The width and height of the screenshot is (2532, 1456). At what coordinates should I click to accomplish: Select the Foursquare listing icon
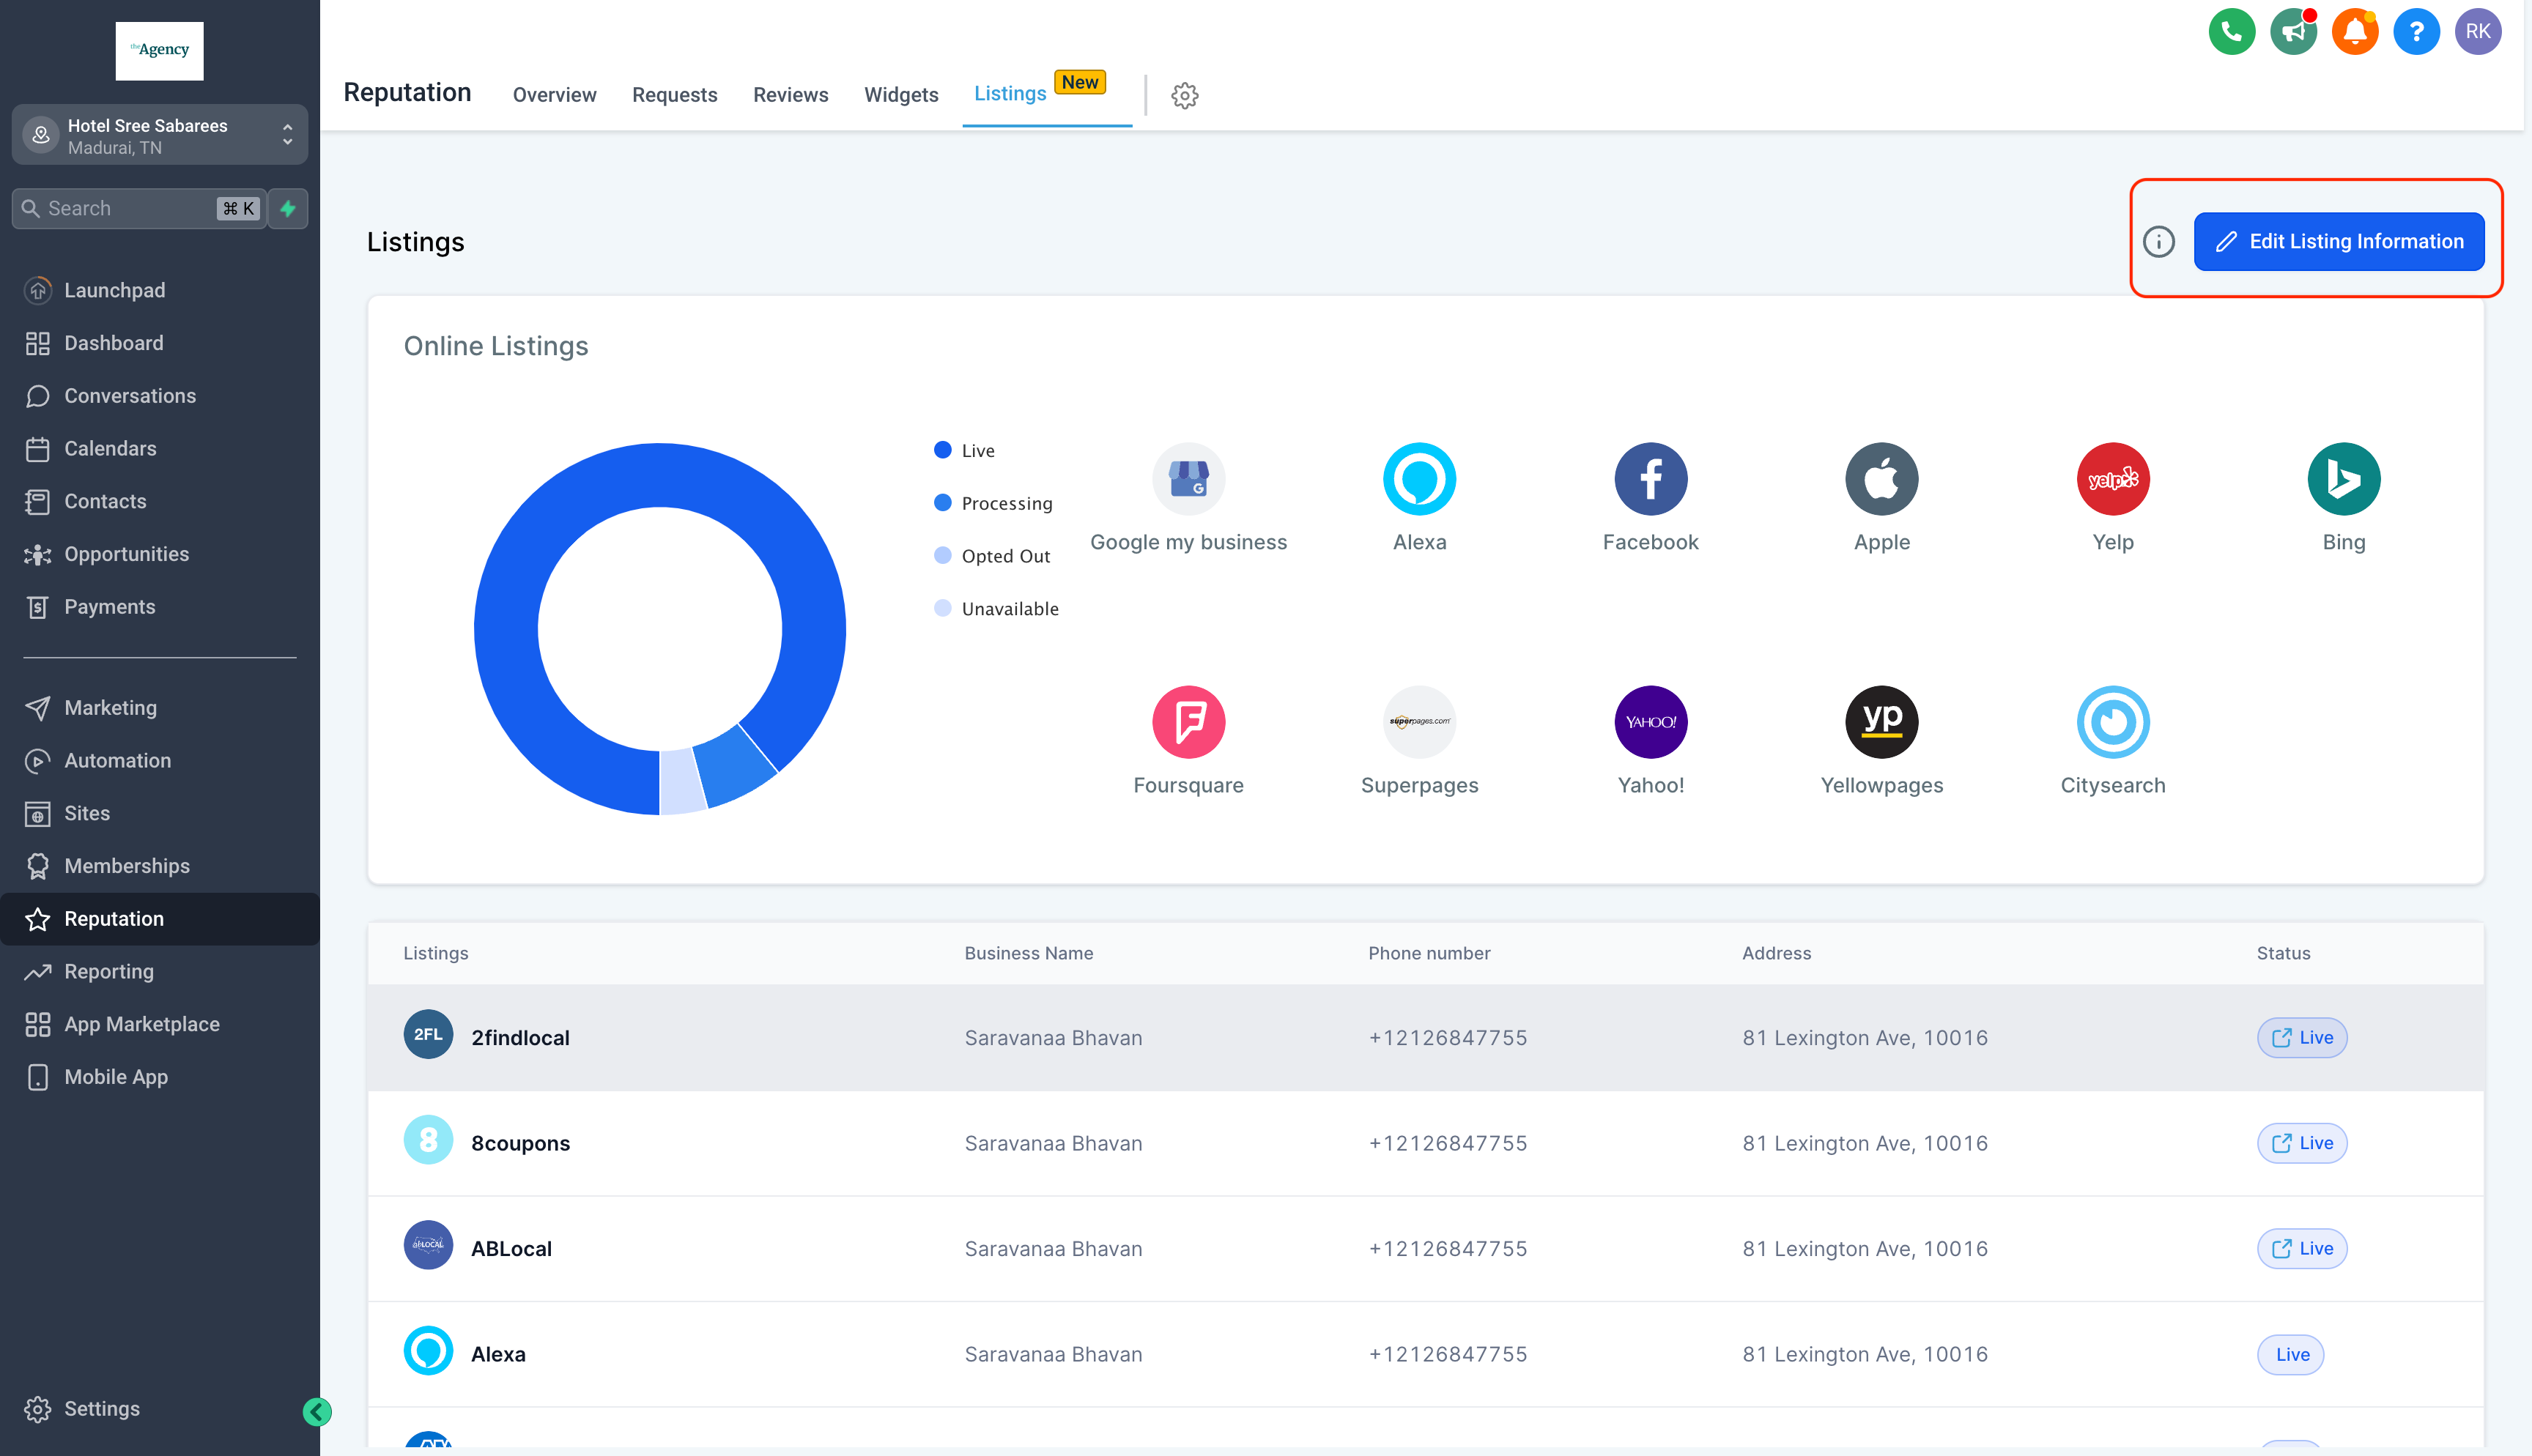point(1188,722)
